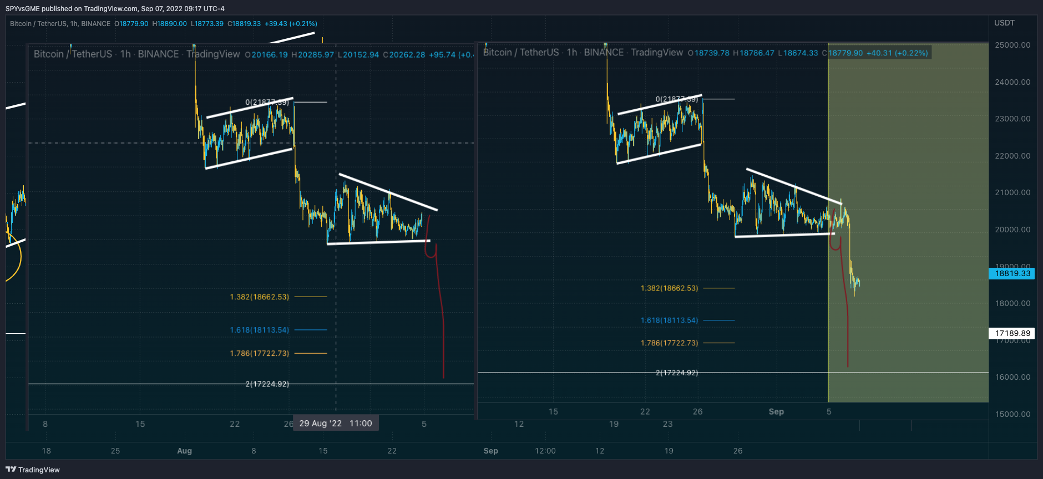Click the low value L18773.39 in main header
The width and height of the screenshot is (1043, 479).
[207, 24]
